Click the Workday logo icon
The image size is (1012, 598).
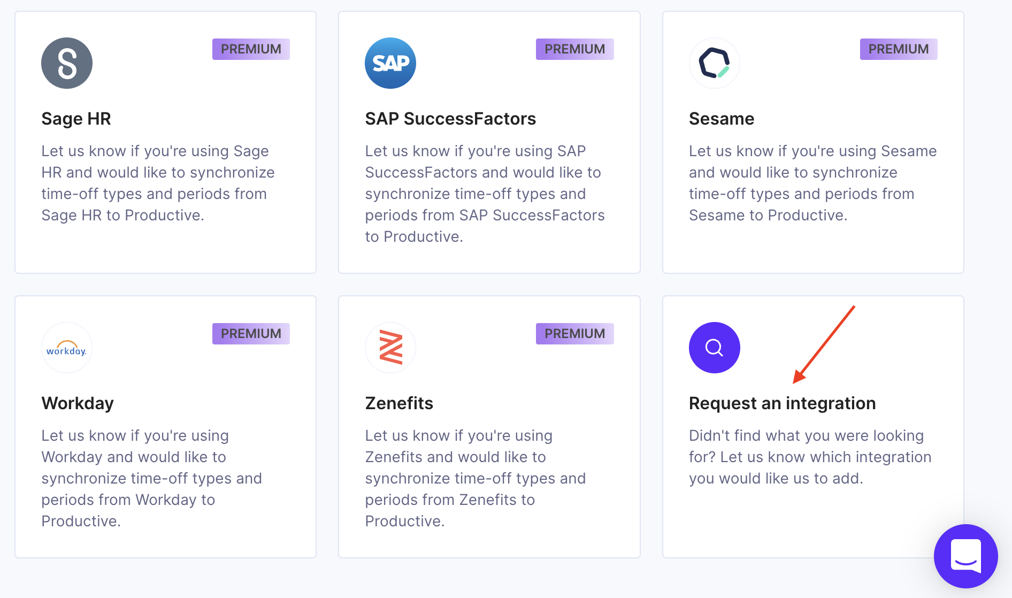(x=67, y=348)
